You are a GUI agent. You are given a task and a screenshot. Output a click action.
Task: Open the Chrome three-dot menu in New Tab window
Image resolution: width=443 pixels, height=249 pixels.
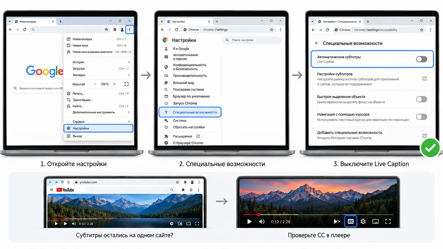(129, 30)
